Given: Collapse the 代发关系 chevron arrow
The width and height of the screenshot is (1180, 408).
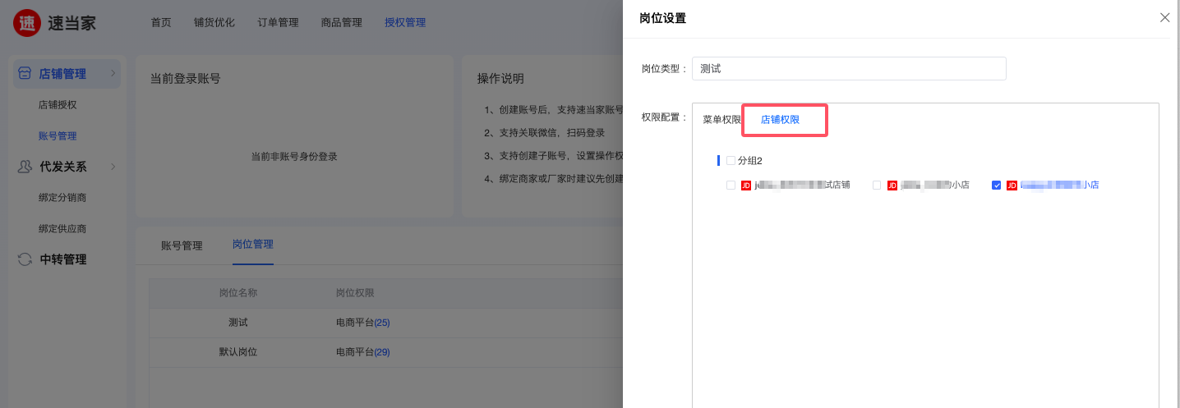Looking at the screenshot, I should (x=113, y=167).
